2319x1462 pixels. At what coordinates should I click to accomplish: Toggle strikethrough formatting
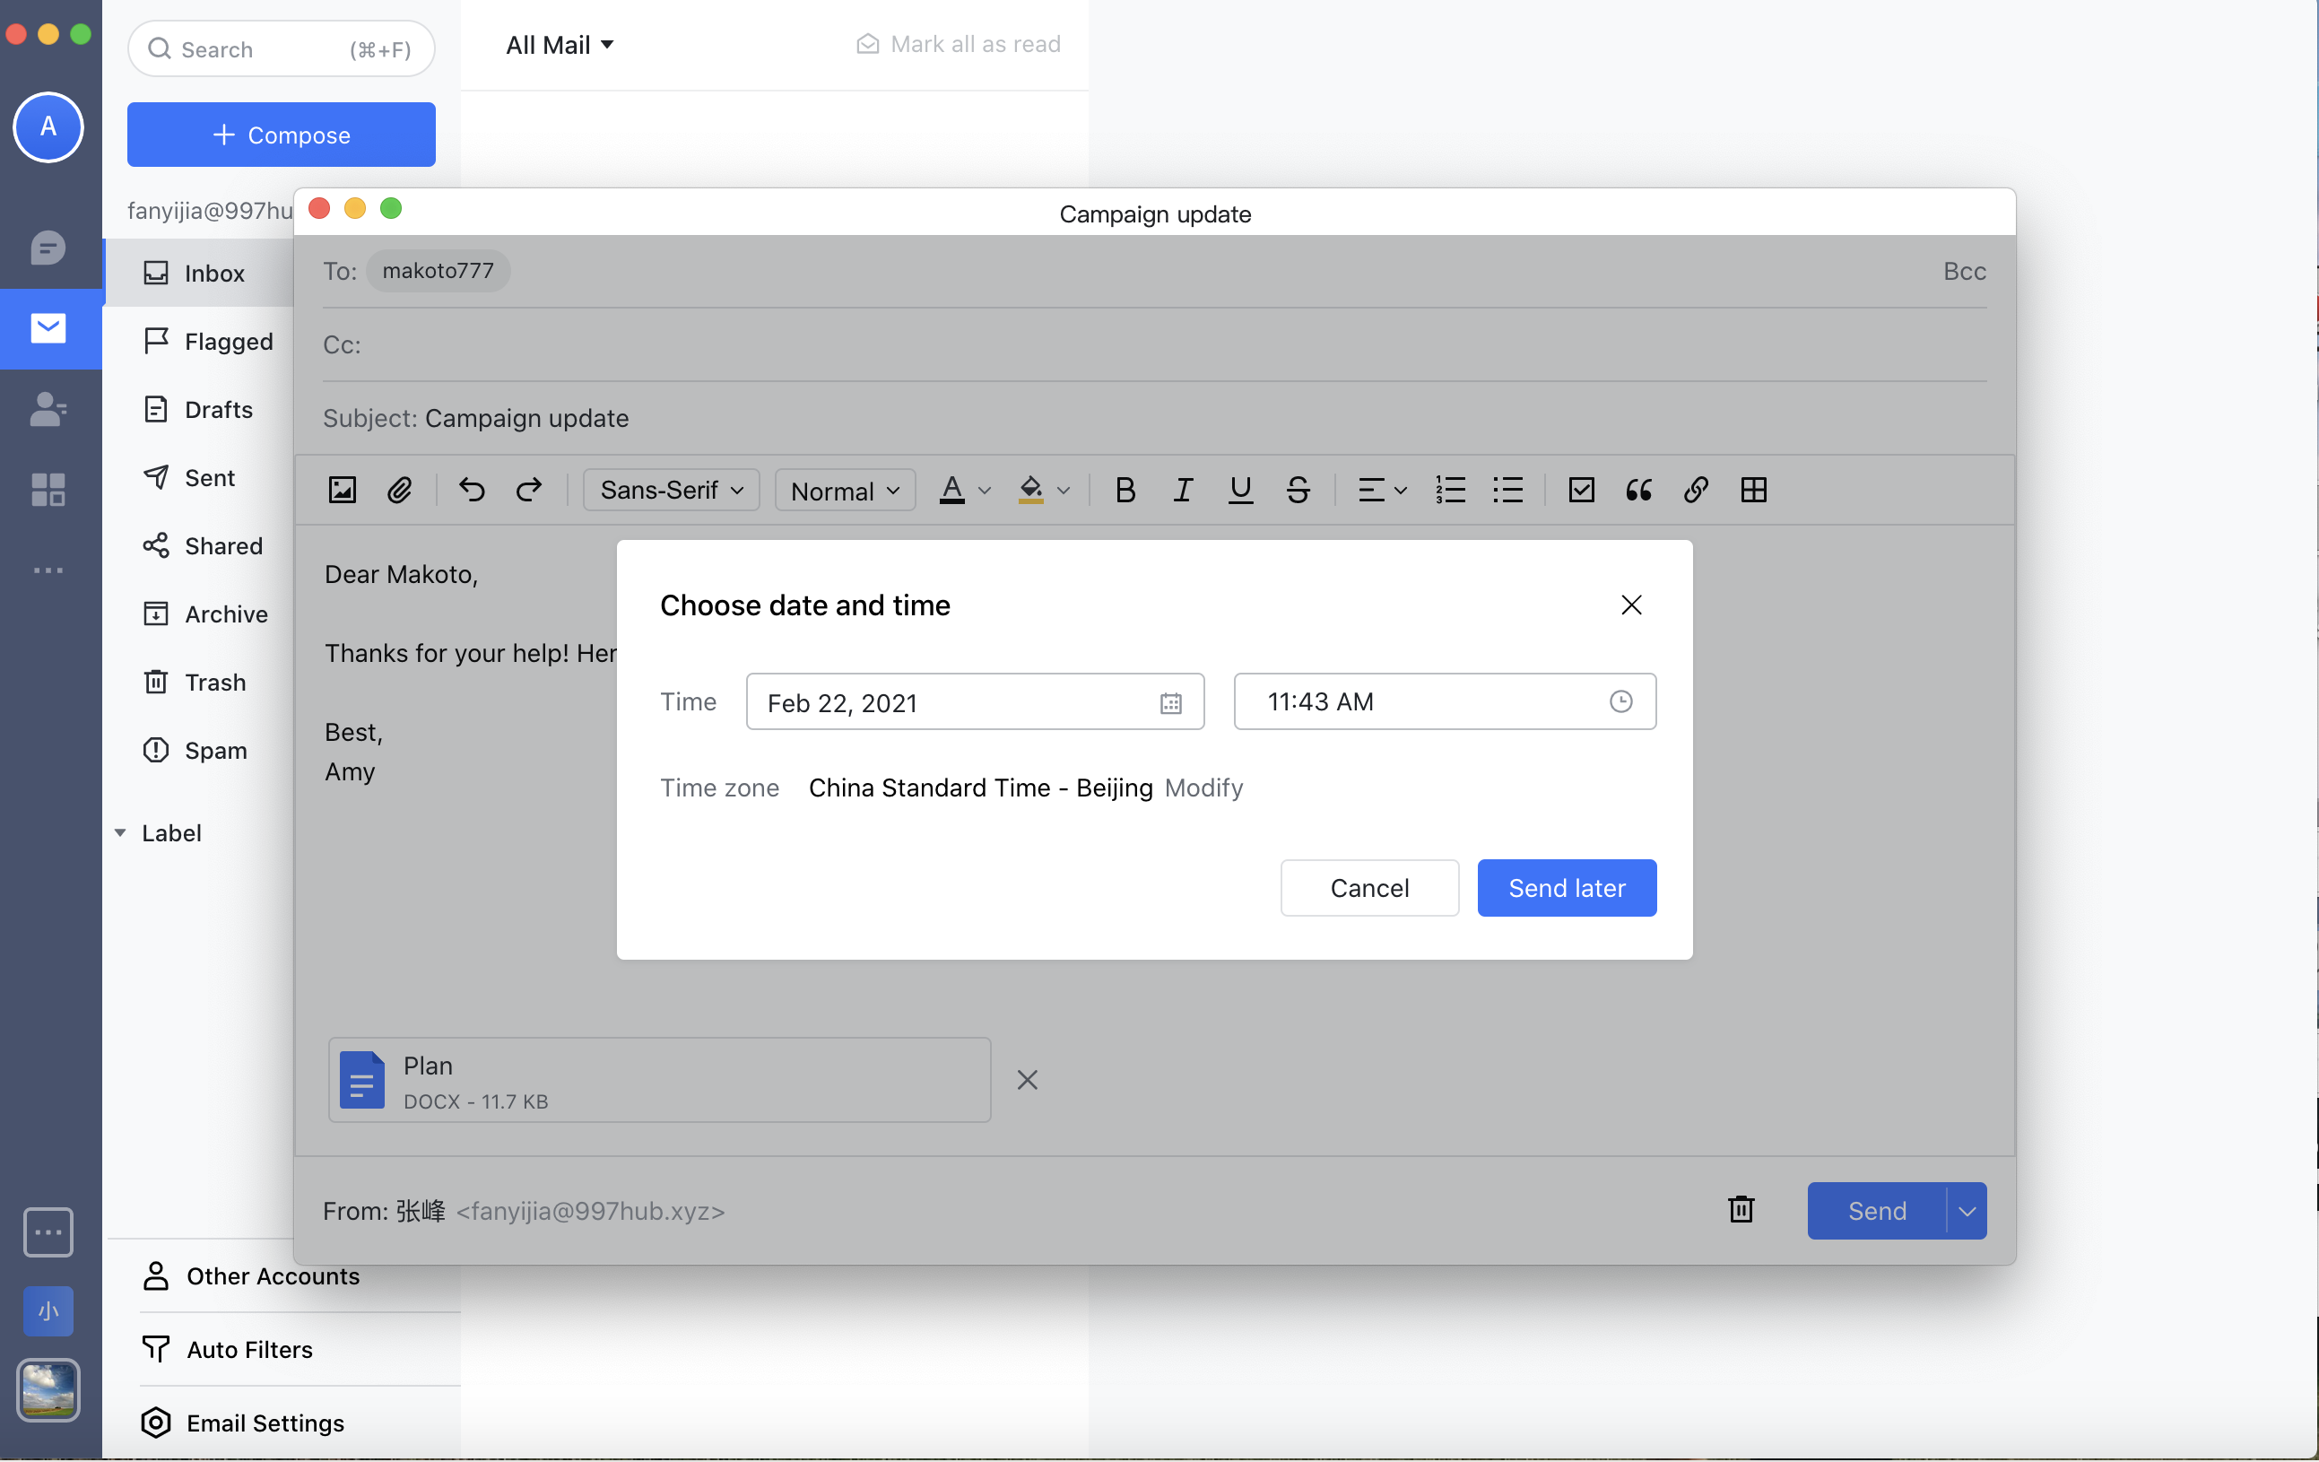tap(1298, 491)
